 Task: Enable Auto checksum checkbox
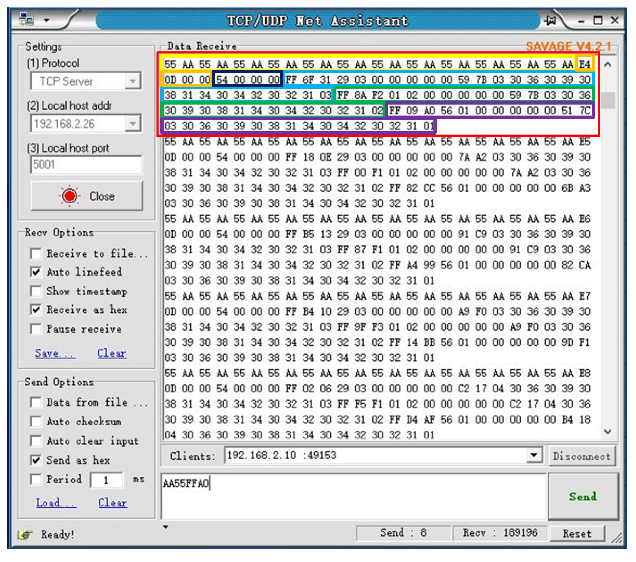click(36, 421)
